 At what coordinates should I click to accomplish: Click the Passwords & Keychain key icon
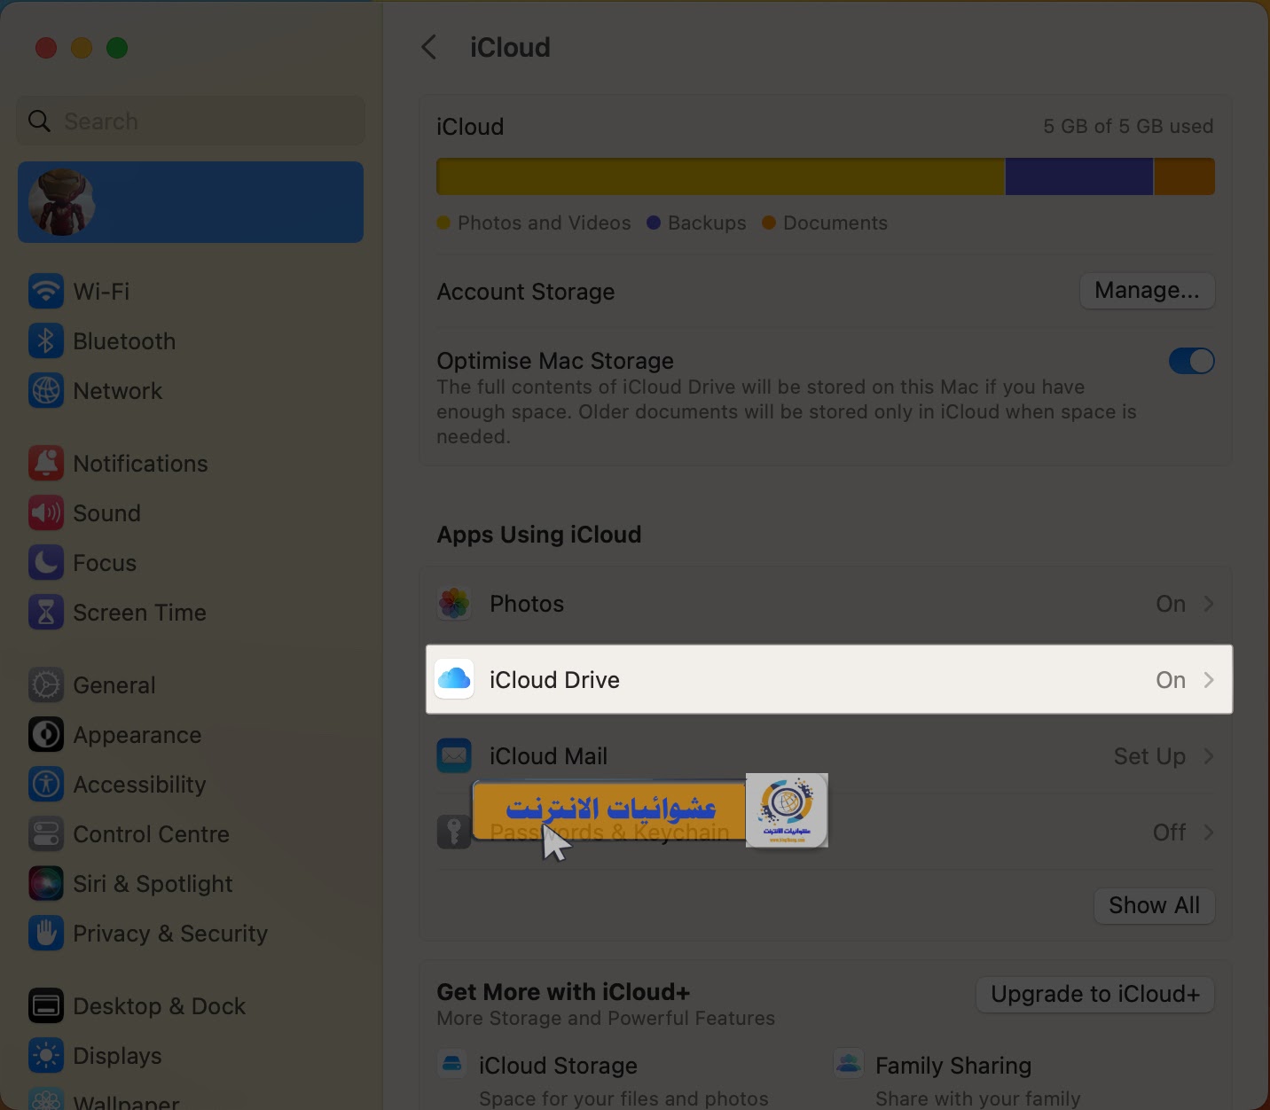pos(454,832)
